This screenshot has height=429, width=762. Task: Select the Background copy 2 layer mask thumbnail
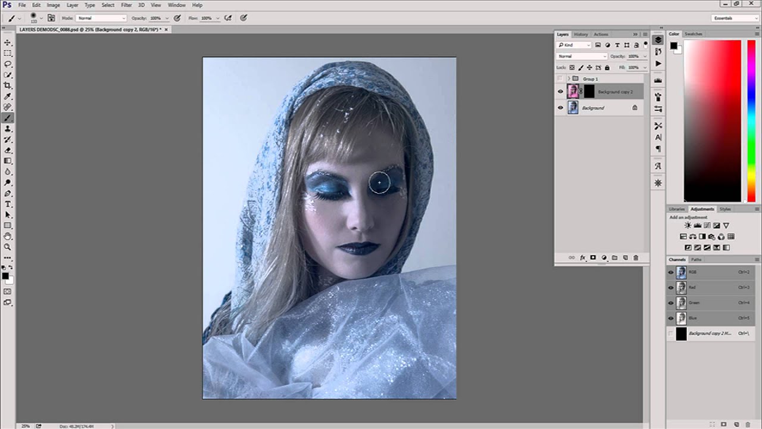click(x=589, y=91)
